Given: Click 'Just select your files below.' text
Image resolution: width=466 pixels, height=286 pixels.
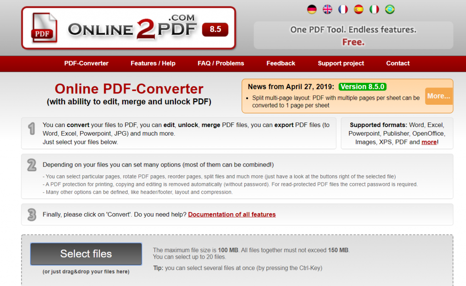Looking at the screenshot, I should pos(80,142).
